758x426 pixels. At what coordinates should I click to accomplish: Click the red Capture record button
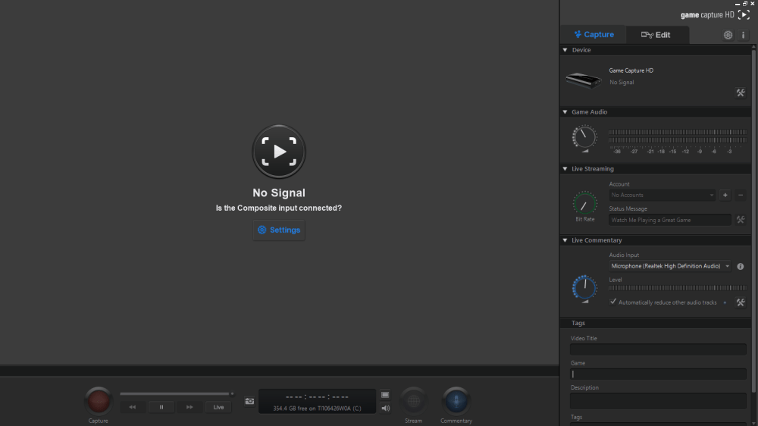[x=98, y=400]
